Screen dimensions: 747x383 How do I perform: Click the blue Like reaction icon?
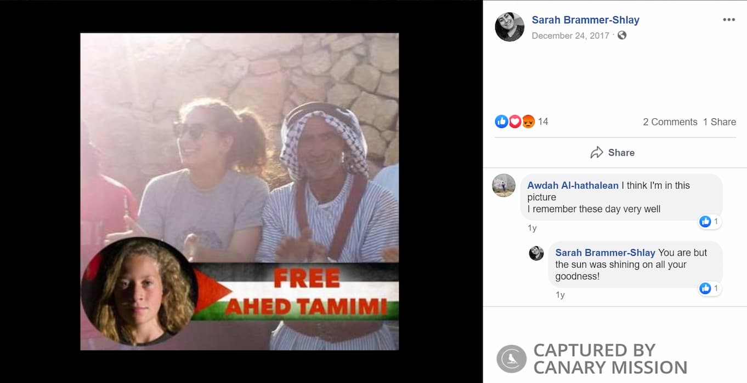point(501,121)
